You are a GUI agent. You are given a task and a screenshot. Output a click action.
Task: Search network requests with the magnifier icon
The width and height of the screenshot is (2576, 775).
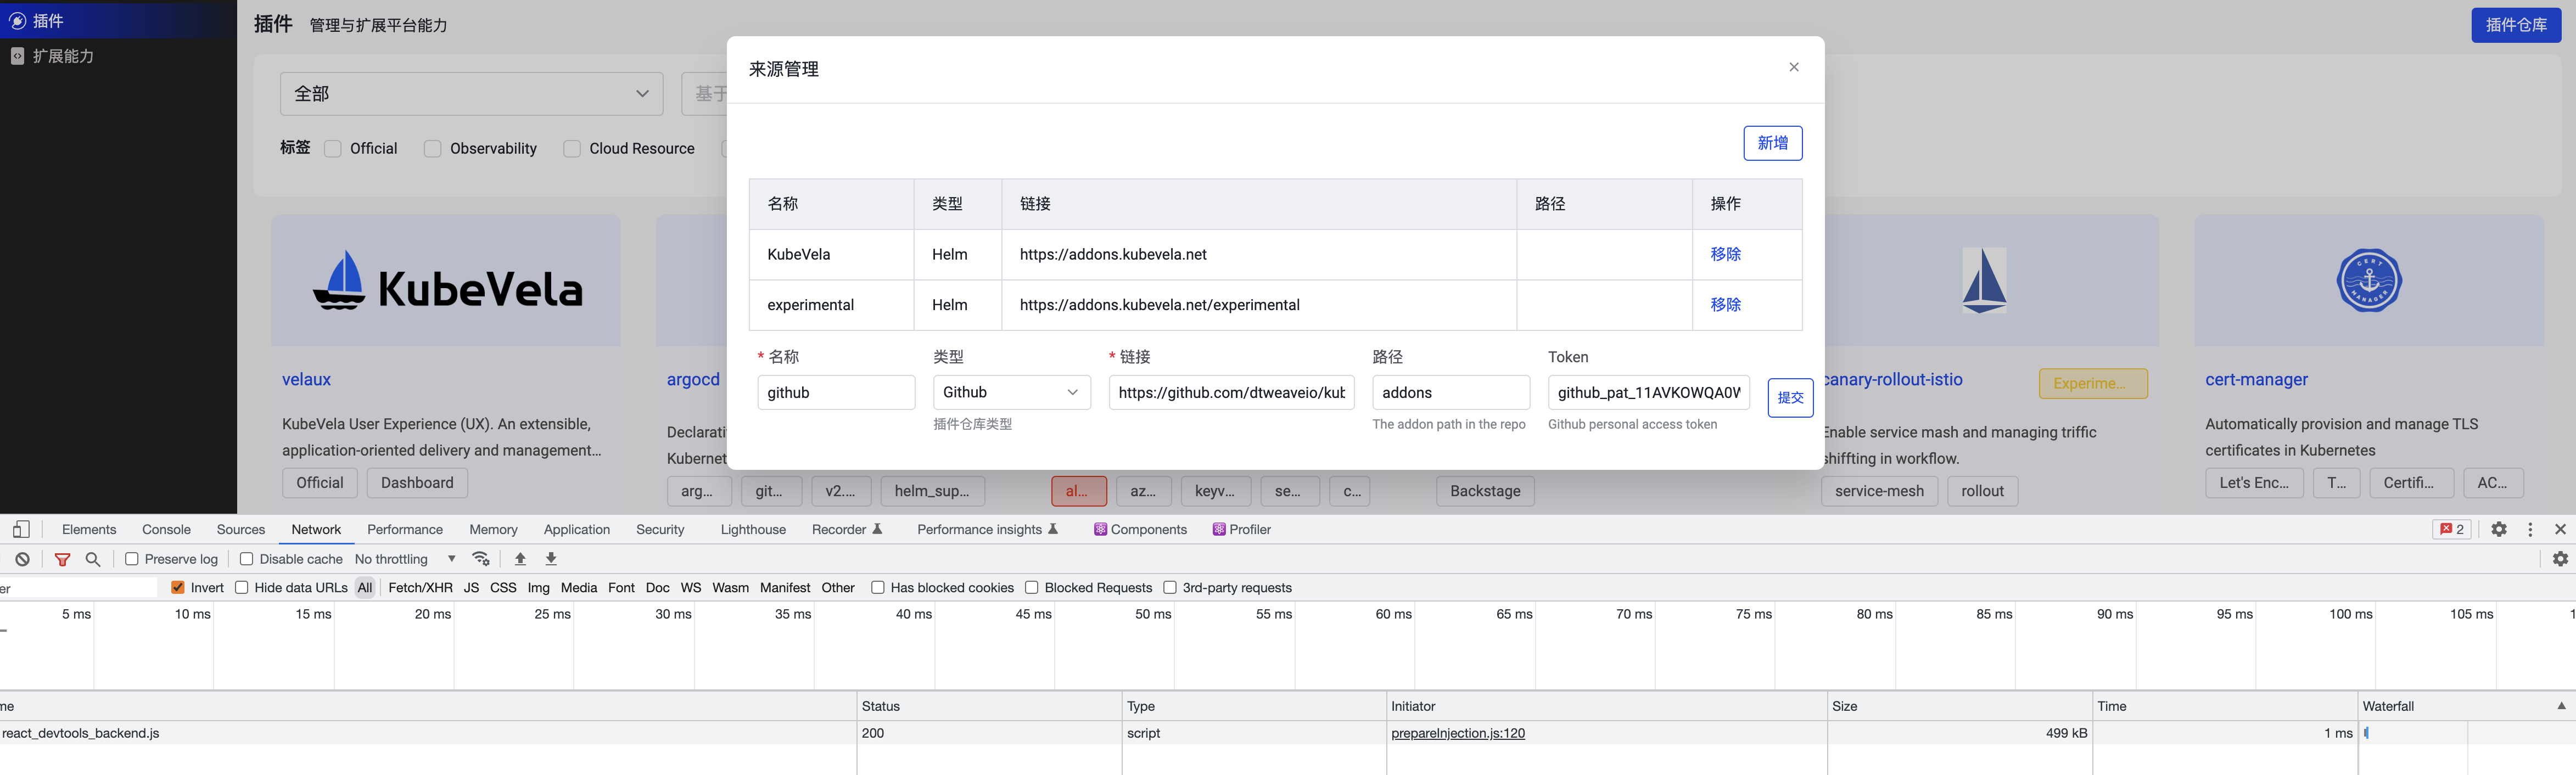click(x=92, y=559)
